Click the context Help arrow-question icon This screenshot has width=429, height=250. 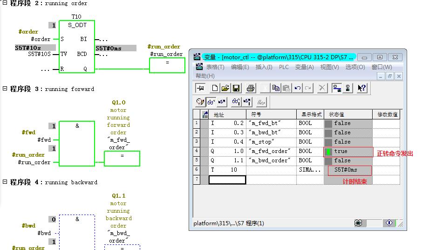coord(362,88)
